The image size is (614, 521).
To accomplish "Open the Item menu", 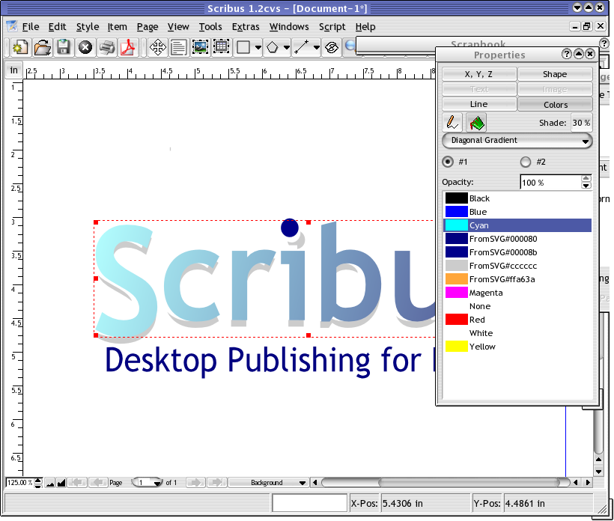I will tap(117, 27).
